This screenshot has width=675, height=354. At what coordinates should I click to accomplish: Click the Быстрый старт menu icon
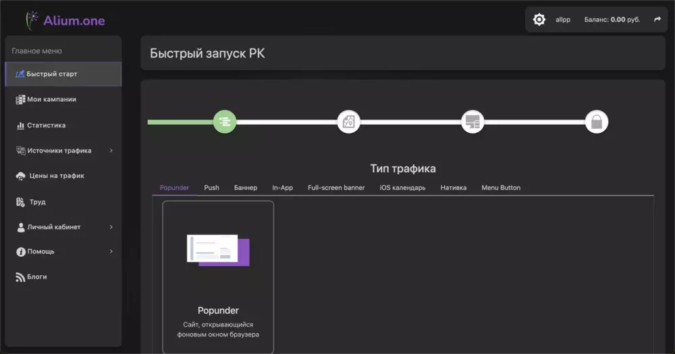(x=20, y=74)
